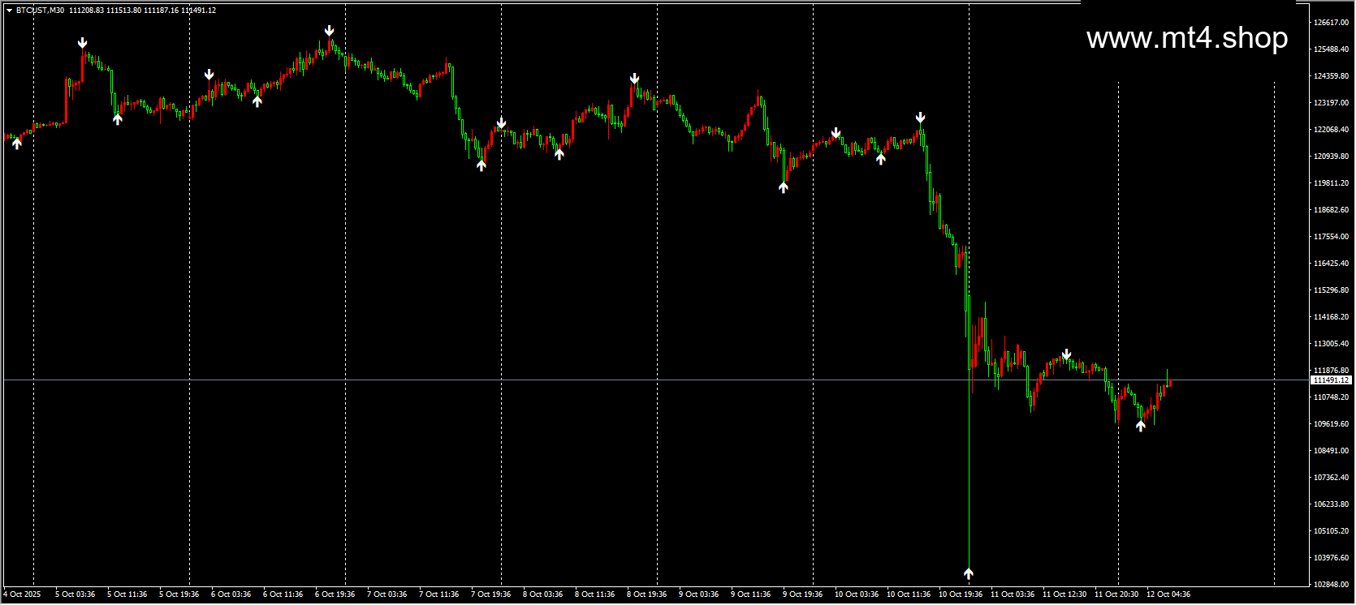Click time axis label 4 Oct 2025
The height and width of the screenshot is (605, 1356).
pyautogui.click(x=22, y=594)
